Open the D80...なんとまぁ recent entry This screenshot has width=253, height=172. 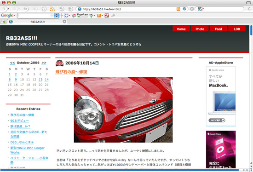coord(22,142)
